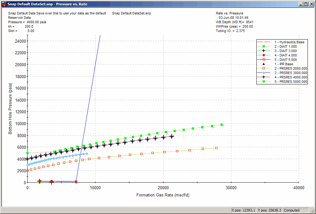Image resolution: width=316 pixels, height=214 pixels.
Task: Toggle the Hydraulics Base legend entry
Action: (286, 42)
